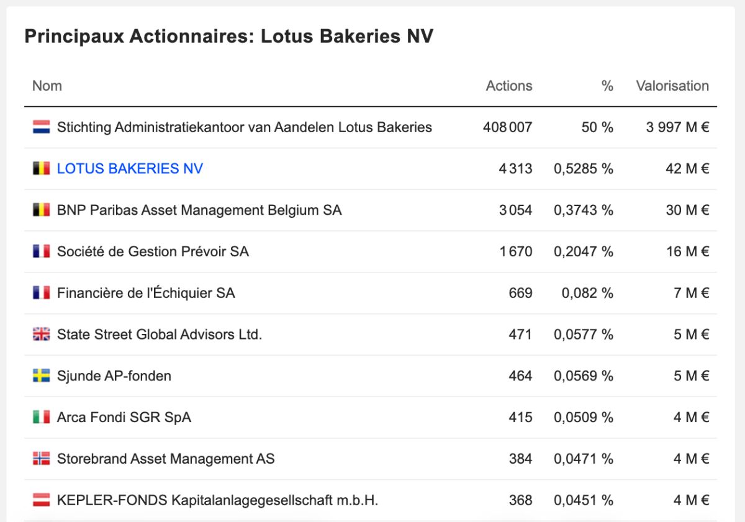This screenshot has height=522, width=745.
Task: Click the 408 007 shares value
Action: (x=508, y=127)
